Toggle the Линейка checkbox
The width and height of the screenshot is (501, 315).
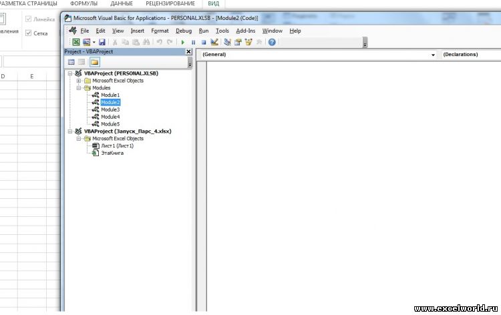point(29,19)
